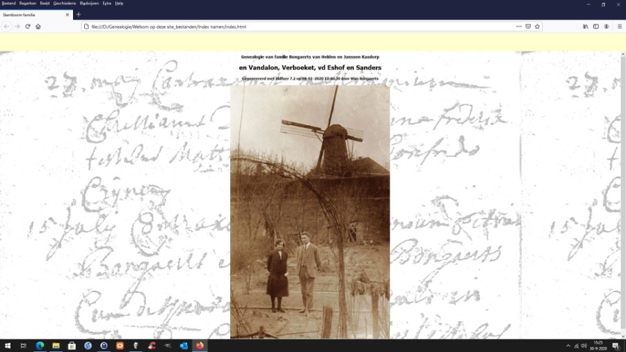Bookmark this page with the star

coord(538,26)
